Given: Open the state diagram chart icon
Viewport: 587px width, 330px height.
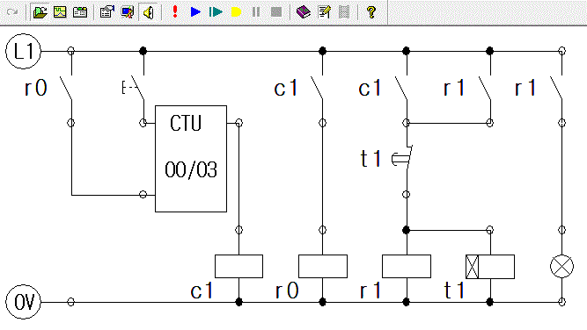Looking at the screenshot, I should click(60, 12).
